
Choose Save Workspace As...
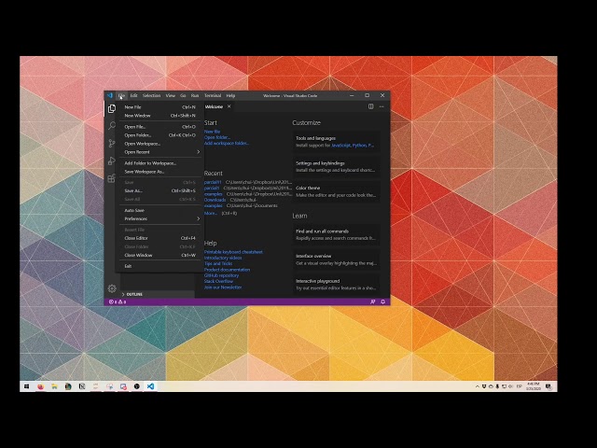pyautogui.click(x=160, y=172)
